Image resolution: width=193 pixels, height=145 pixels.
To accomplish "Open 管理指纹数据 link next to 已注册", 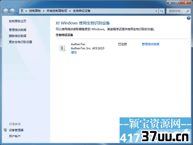I will pyautogui.click(x=151, y=44).
